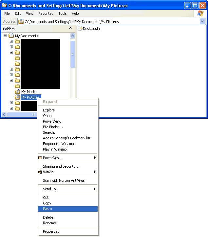Expand the first folder under My Documents
The width and height of the screenshot is (208, 237).
pyautogui.click(x=11, y=41)
